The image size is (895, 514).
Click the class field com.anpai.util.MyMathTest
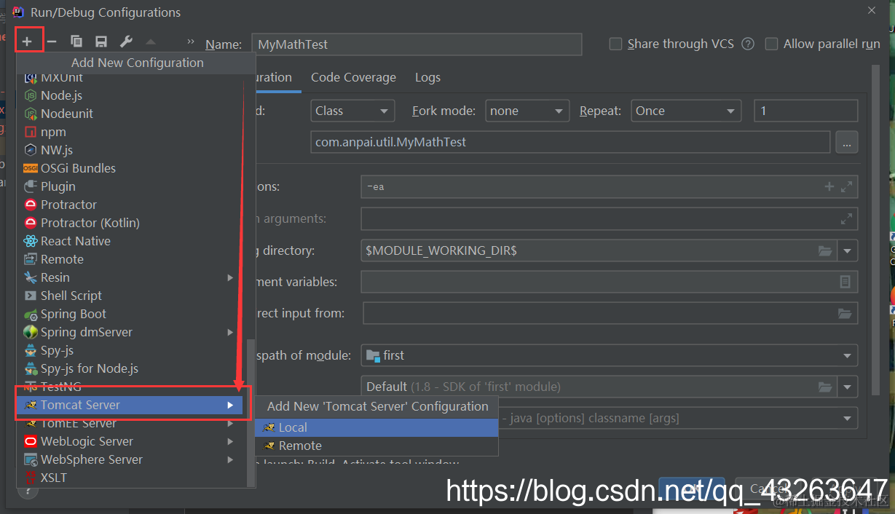pos(570,142)
